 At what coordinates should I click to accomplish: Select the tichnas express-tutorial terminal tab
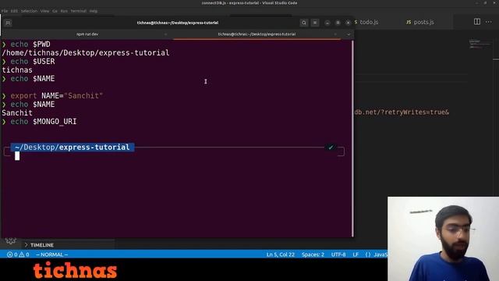tap(257, 34)
